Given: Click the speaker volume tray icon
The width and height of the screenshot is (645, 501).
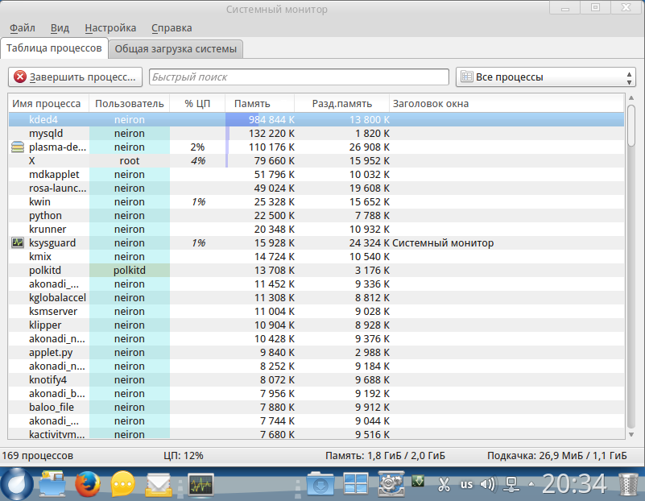Looking at the screenshot, I should 487,484.
